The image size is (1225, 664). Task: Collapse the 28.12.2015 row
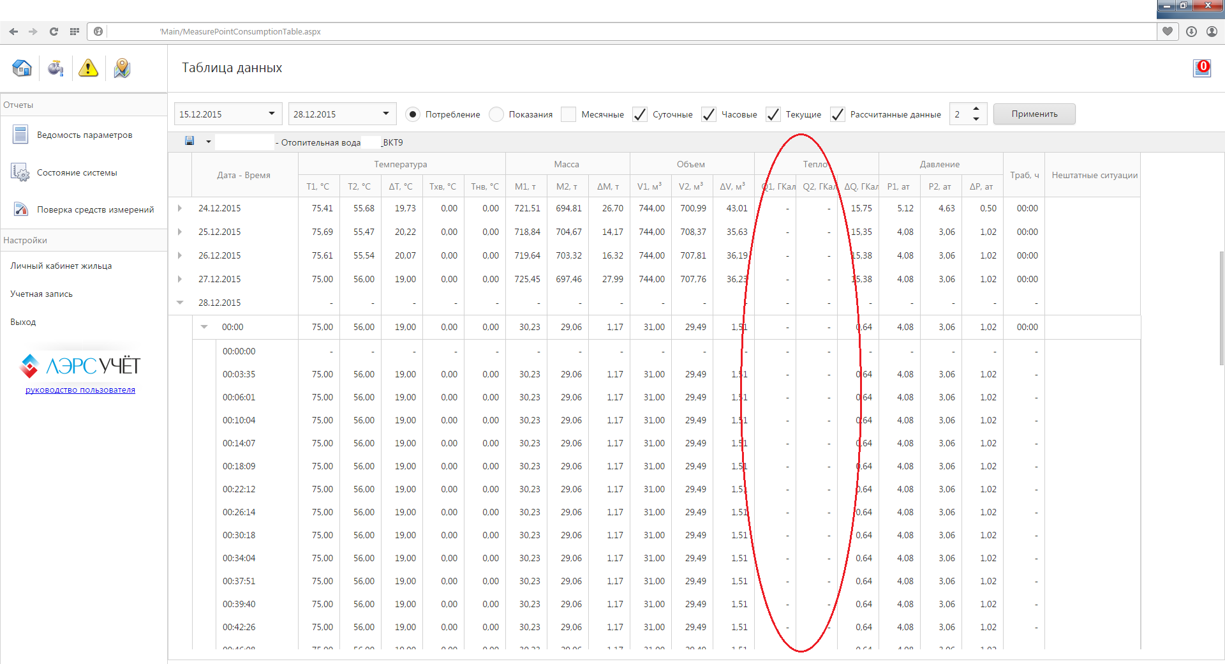(x=180, y=303)
